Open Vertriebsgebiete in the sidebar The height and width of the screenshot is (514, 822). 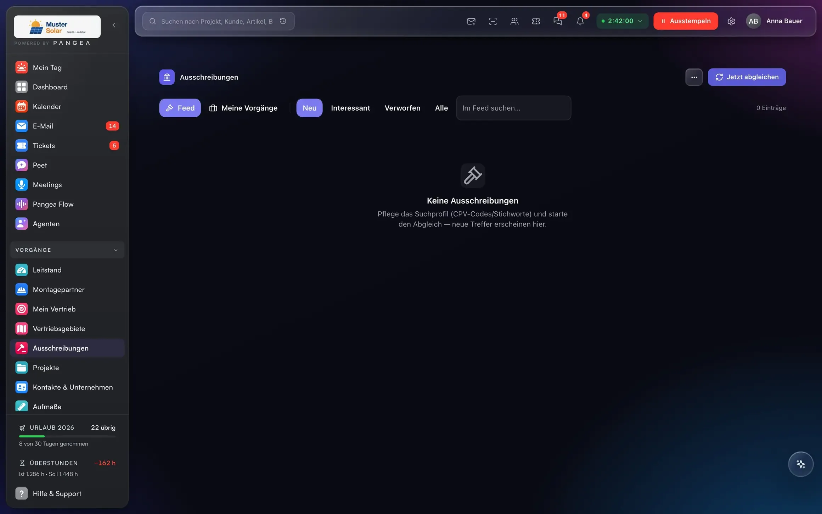(67, 328)
